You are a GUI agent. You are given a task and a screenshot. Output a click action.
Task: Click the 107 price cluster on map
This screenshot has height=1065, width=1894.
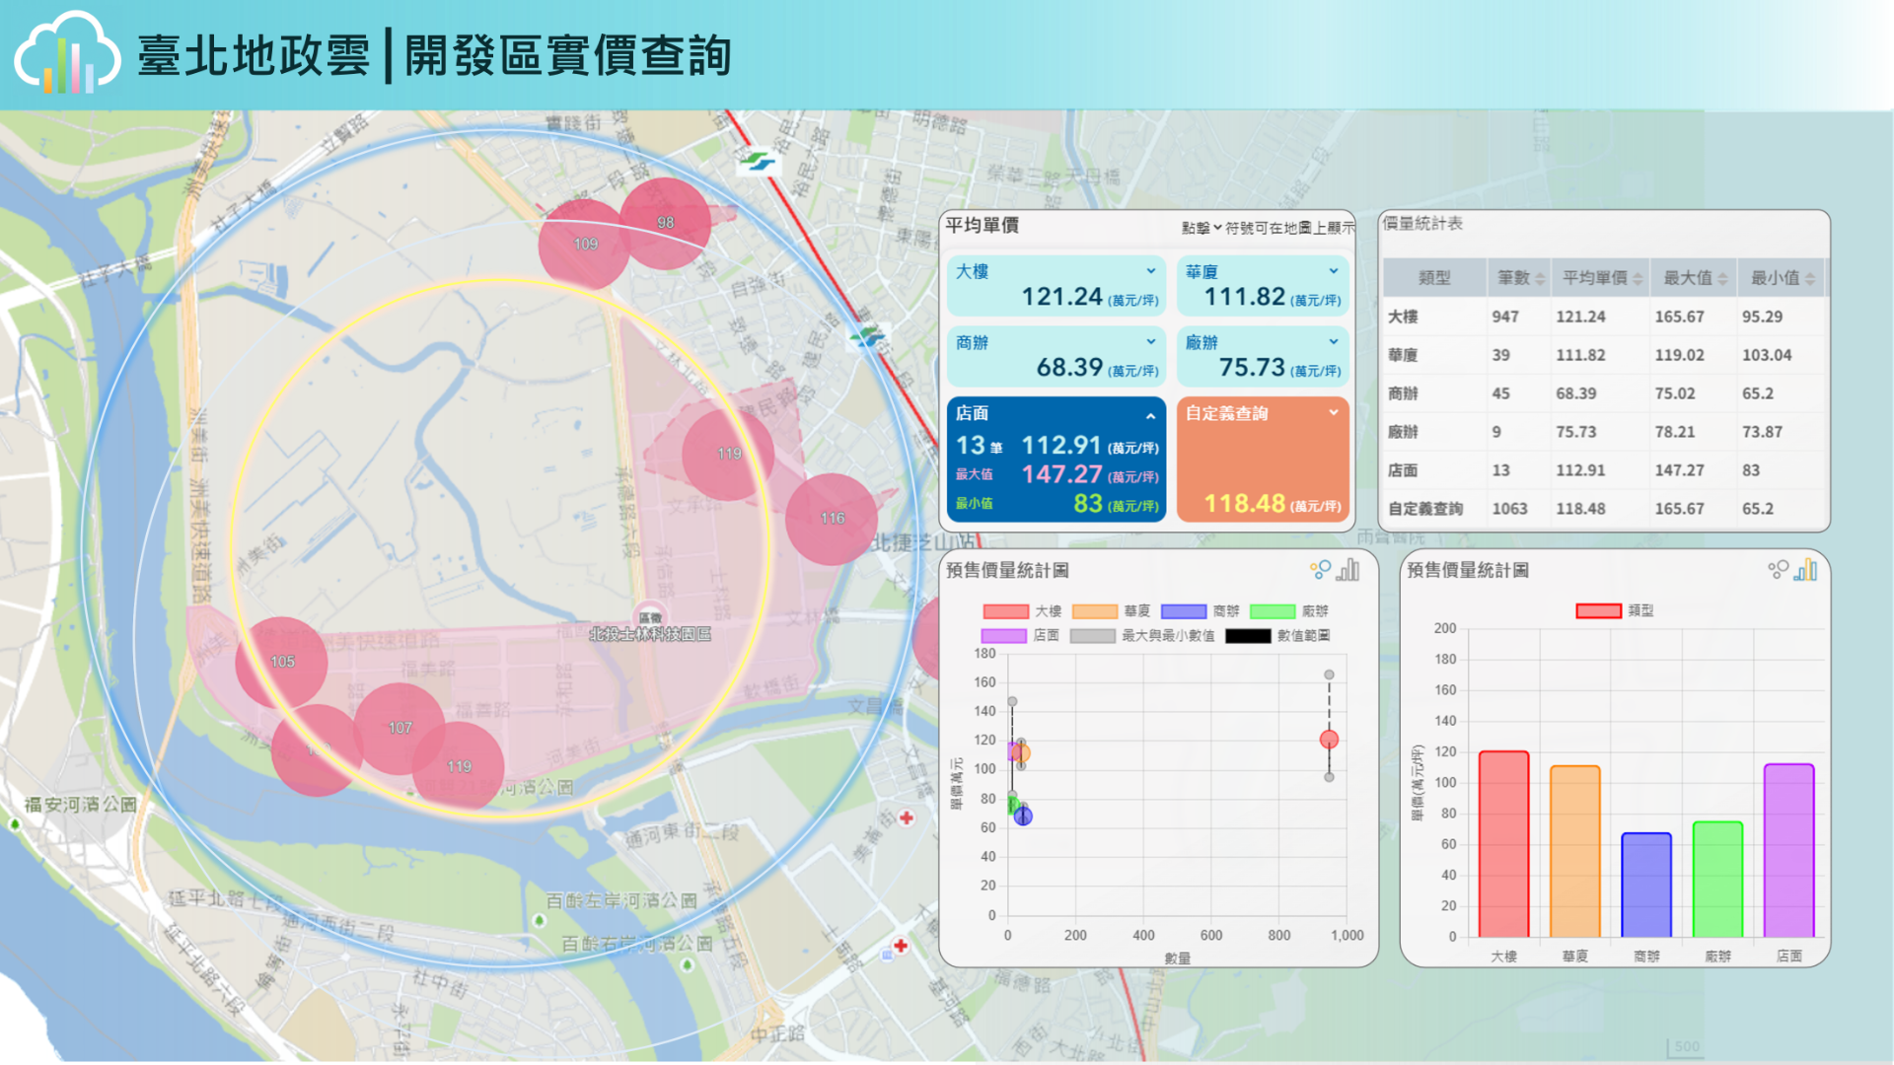(x=400, y=728)
